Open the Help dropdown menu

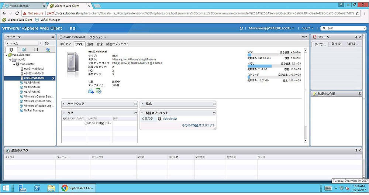pyautogui.click(x=307, y=28)
